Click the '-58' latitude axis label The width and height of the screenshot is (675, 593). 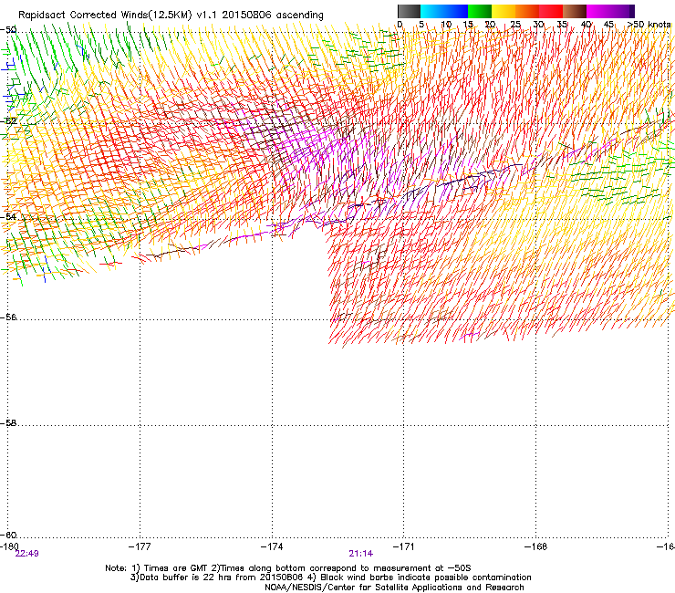(x=8, y=423)
